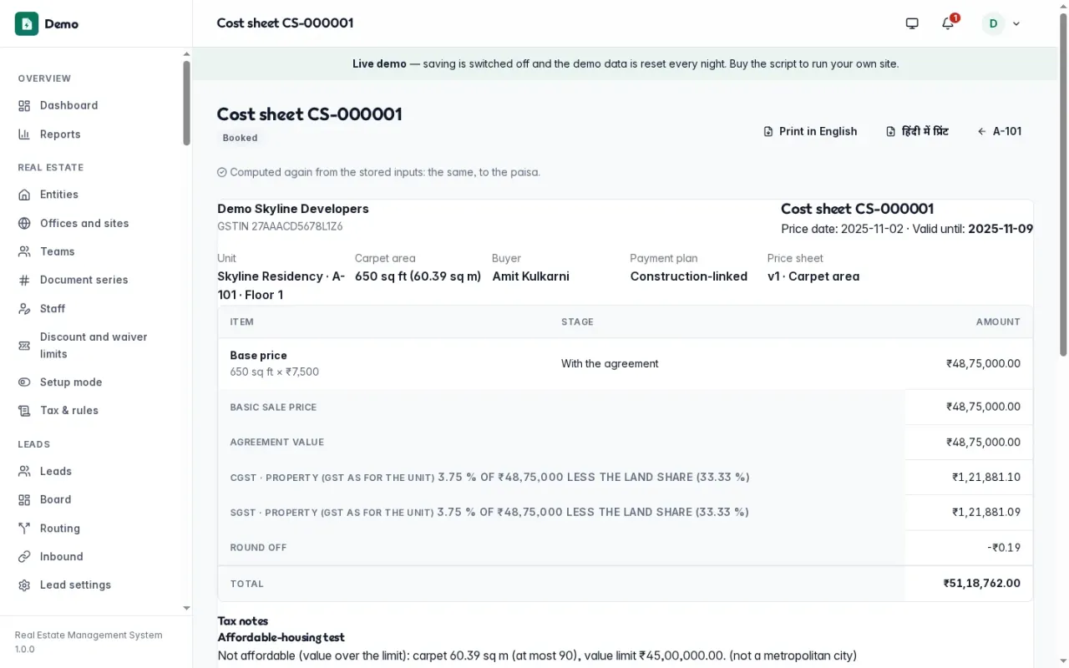This screenshot has width=1069, height=668.
Task: Go back to unit A-101
Action: [1000, 131]
